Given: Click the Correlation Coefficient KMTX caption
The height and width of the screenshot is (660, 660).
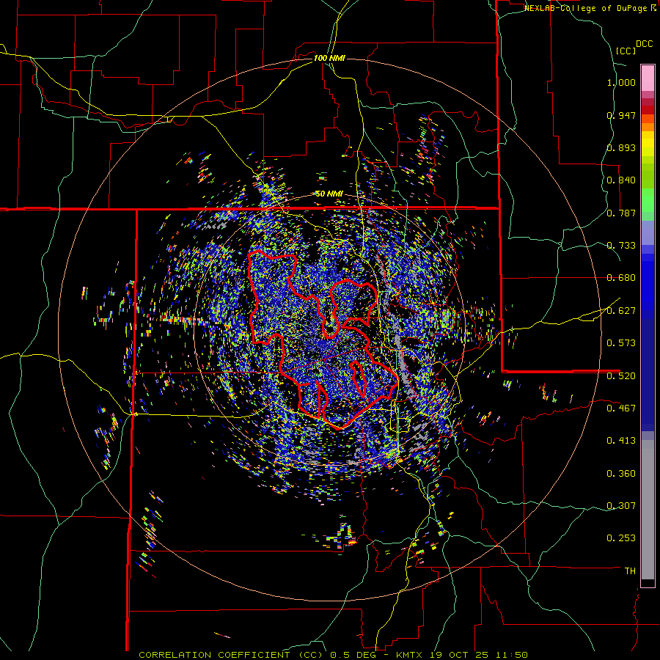Looking at the screenshot, I should pos(333,655).
